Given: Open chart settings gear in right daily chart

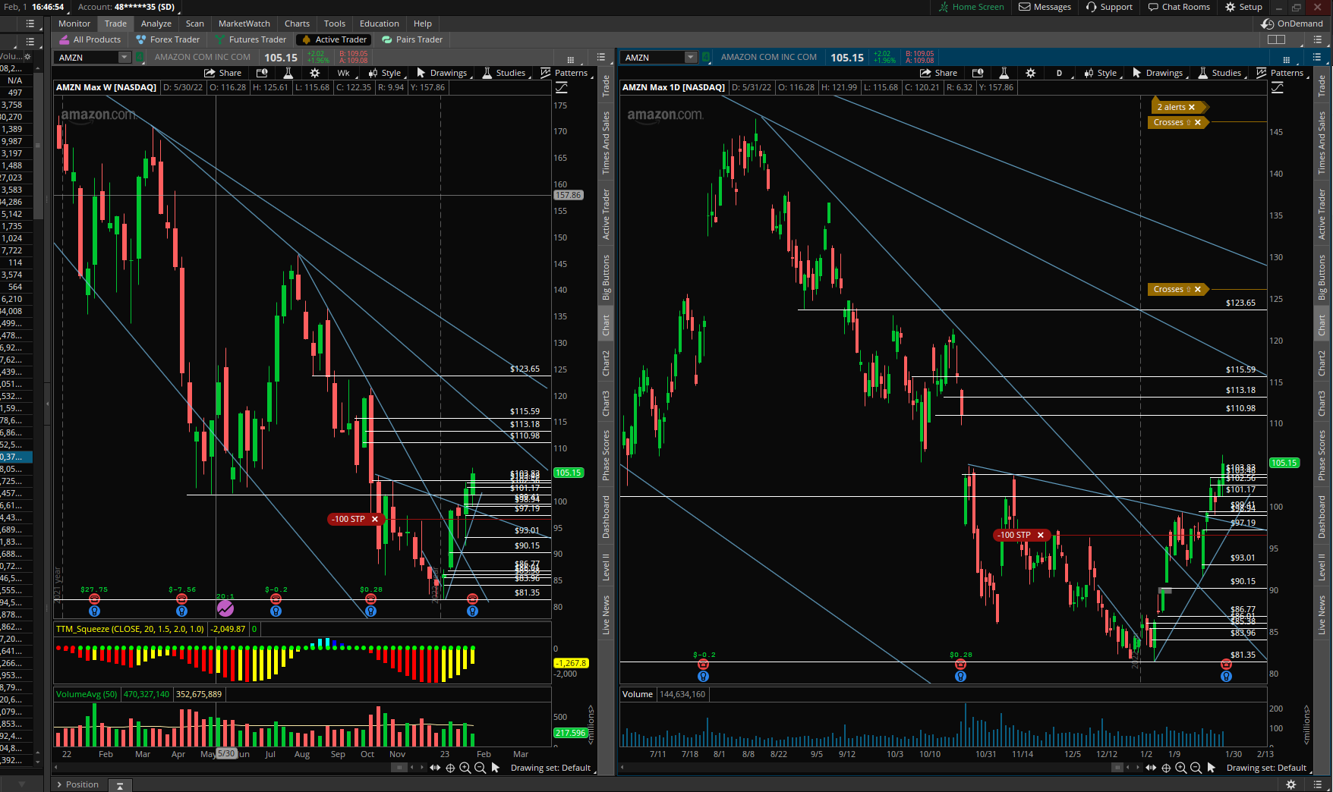Looking at the screenshot, I should (1030, 73).
